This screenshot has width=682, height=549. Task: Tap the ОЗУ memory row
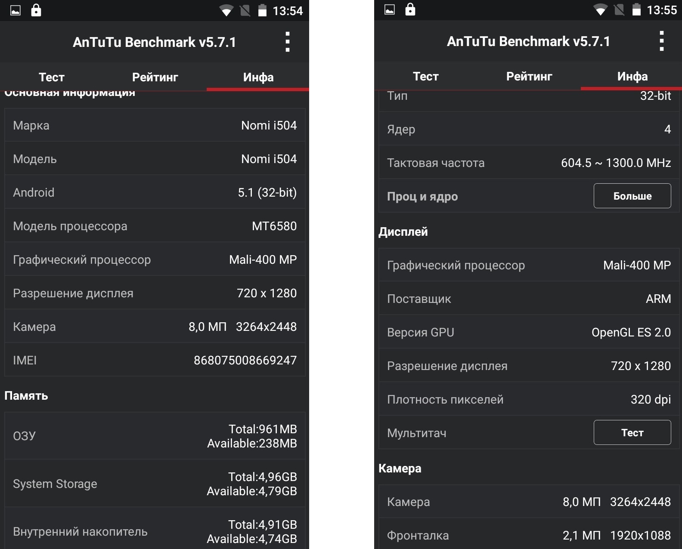(155, 436)
